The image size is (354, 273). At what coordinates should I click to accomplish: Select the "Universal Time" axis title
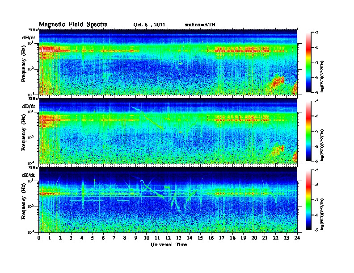[x=169, y=244]
